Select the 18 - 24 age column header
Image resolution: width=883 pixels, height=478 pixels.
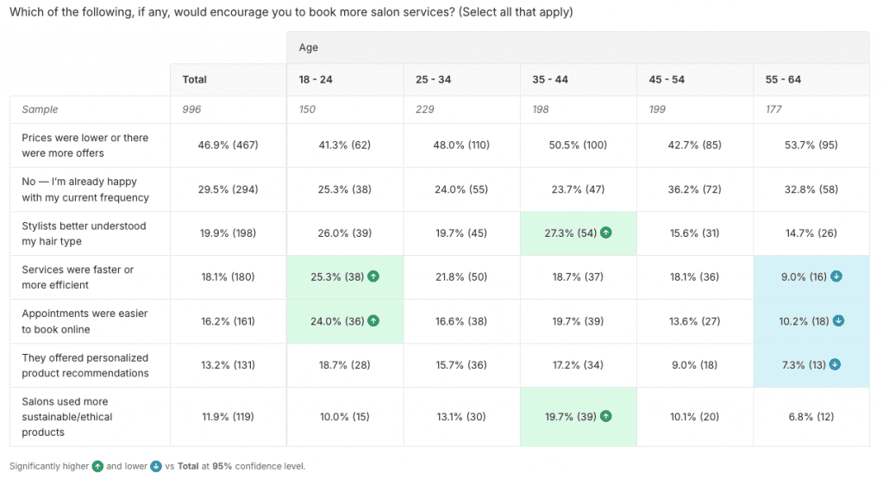tap(315, 79)
